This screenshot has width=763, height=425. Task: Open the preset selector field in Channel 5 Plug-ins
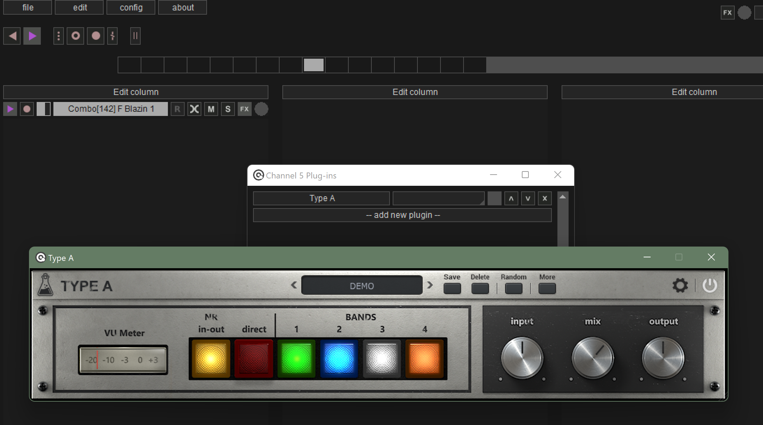[438, 198]
